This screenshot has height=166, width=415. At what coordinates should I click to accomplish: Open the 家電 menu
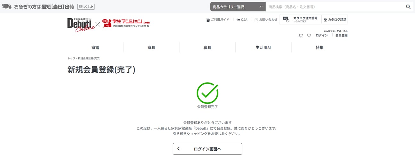(95, 47)
